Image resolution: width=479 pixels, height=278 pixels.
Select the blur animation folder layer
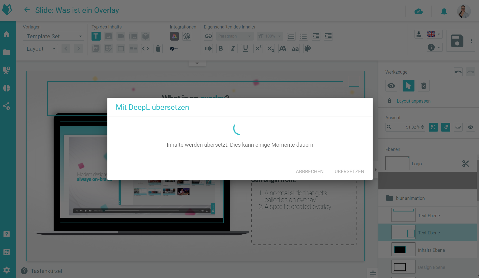(x=428, y=198)
